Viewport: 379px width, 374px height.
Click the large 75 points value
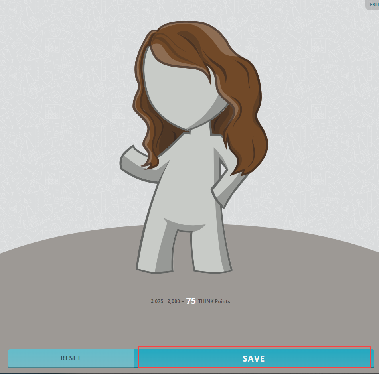(191, 301)
